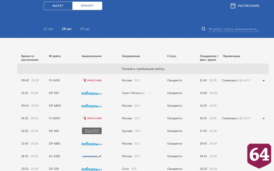Select flight number SU-1358
Screen dimensions: 274x171
tap(54, 156)
